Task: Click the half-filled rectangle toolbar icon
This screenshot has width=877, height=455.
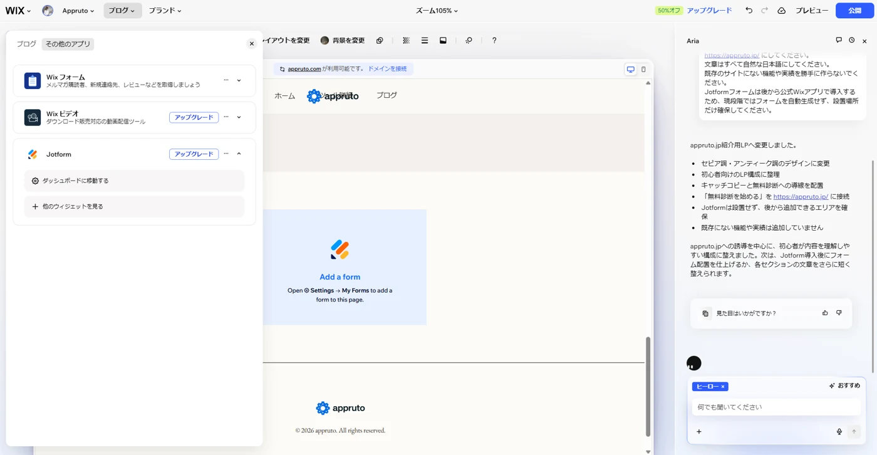Action: click(x=443, y=40)
